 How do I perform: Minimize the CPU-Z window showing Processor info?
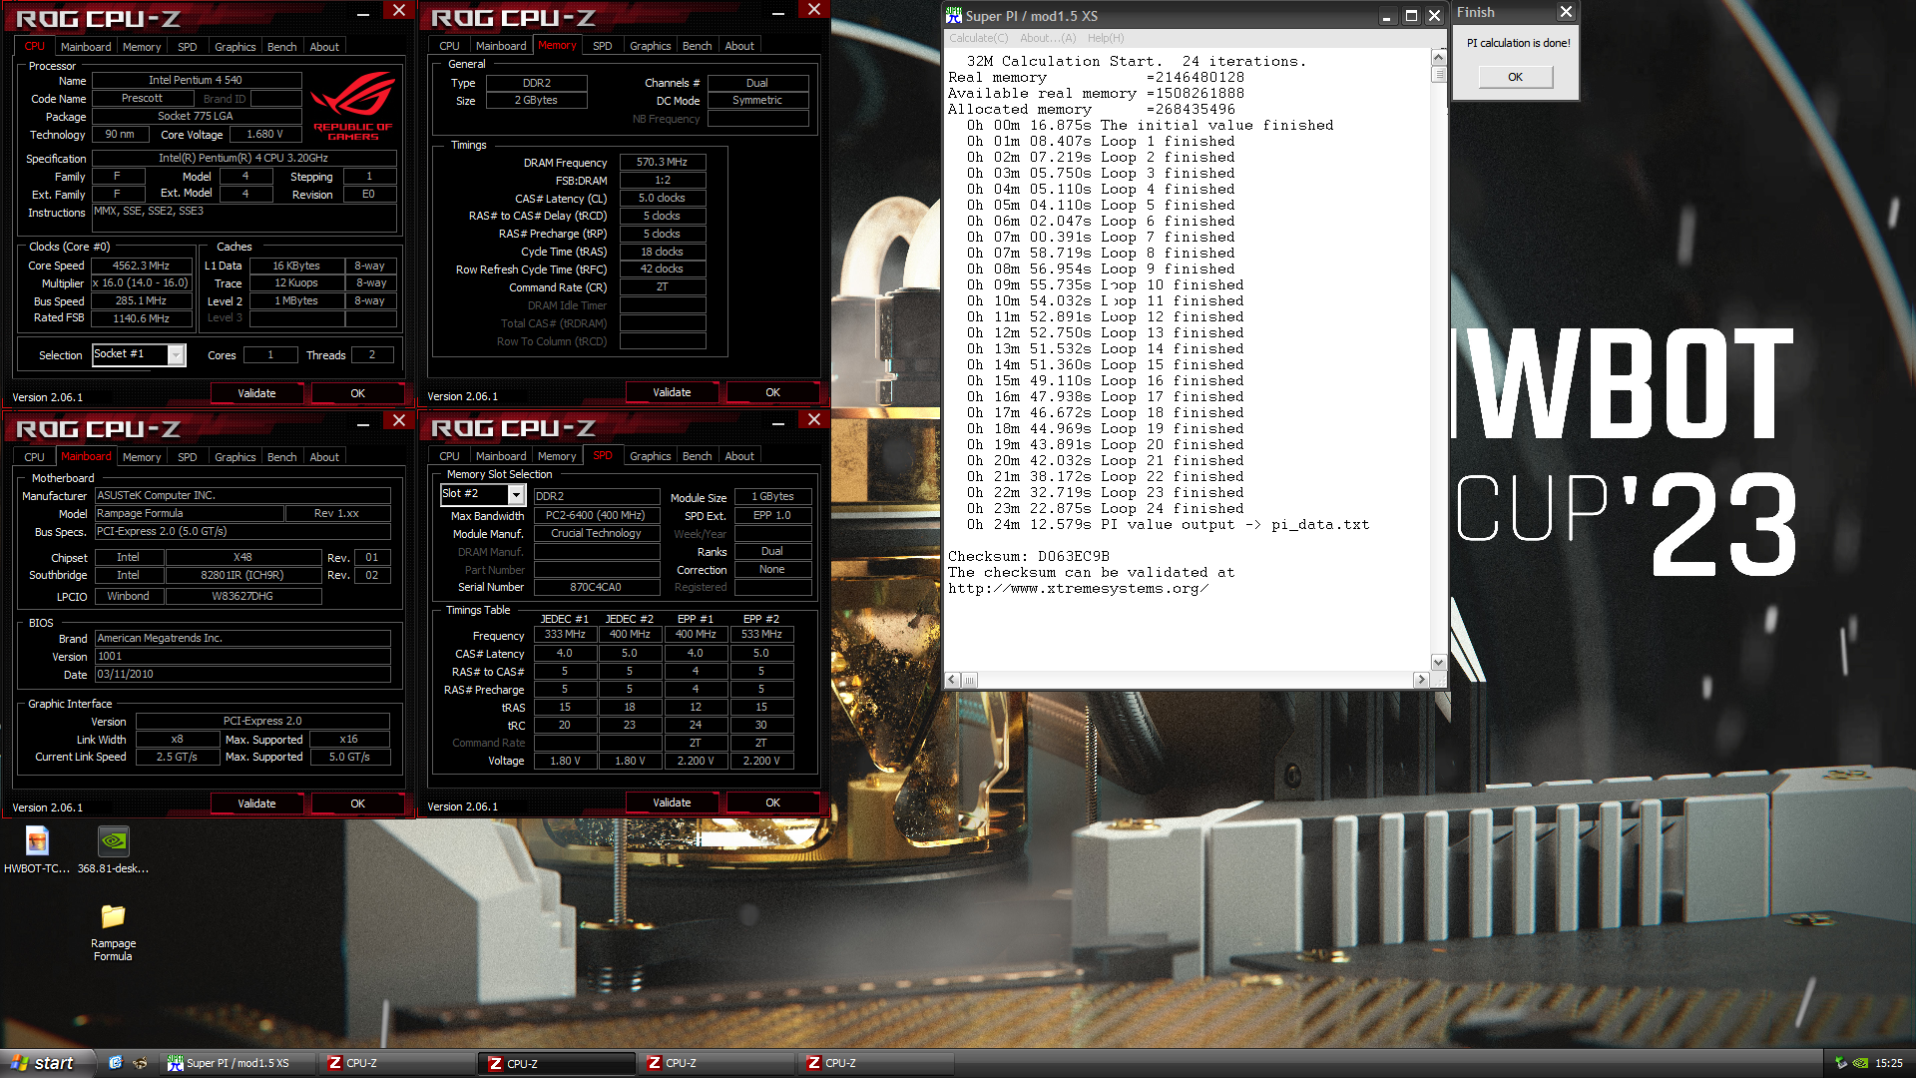363,12
